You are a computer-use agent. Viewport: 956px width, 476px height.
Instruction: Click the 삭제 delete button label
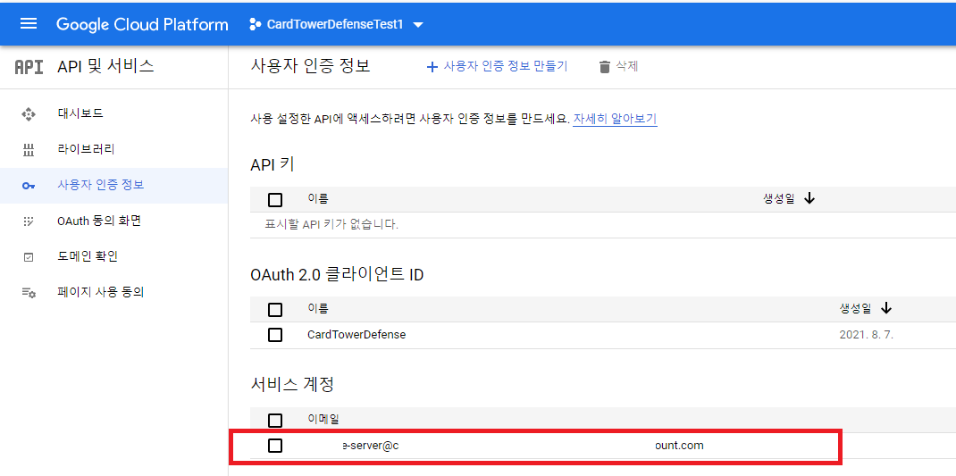[x=627, y=66]
